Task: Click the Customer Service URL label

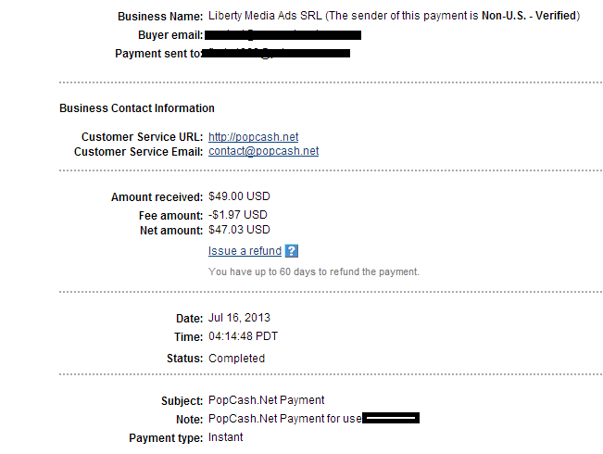Action: click(x=142, y=137)
